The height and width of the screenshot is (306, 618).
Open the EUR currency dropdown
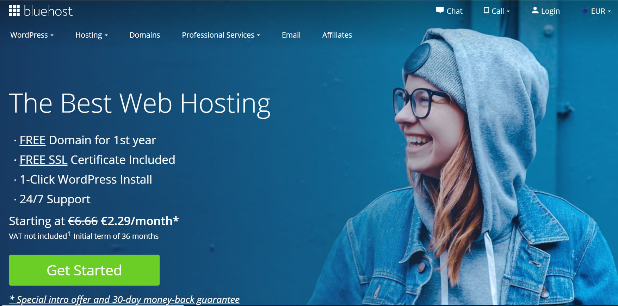click(x=601, y=11)
